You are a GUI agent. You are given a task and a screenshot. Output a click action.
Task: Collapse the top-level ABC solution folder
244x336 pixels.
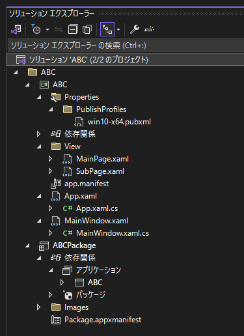coord(16,72)
